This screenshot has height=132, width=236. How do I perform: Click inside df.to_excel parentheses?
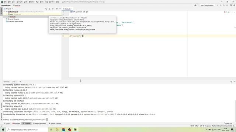(x=82, y=36)
